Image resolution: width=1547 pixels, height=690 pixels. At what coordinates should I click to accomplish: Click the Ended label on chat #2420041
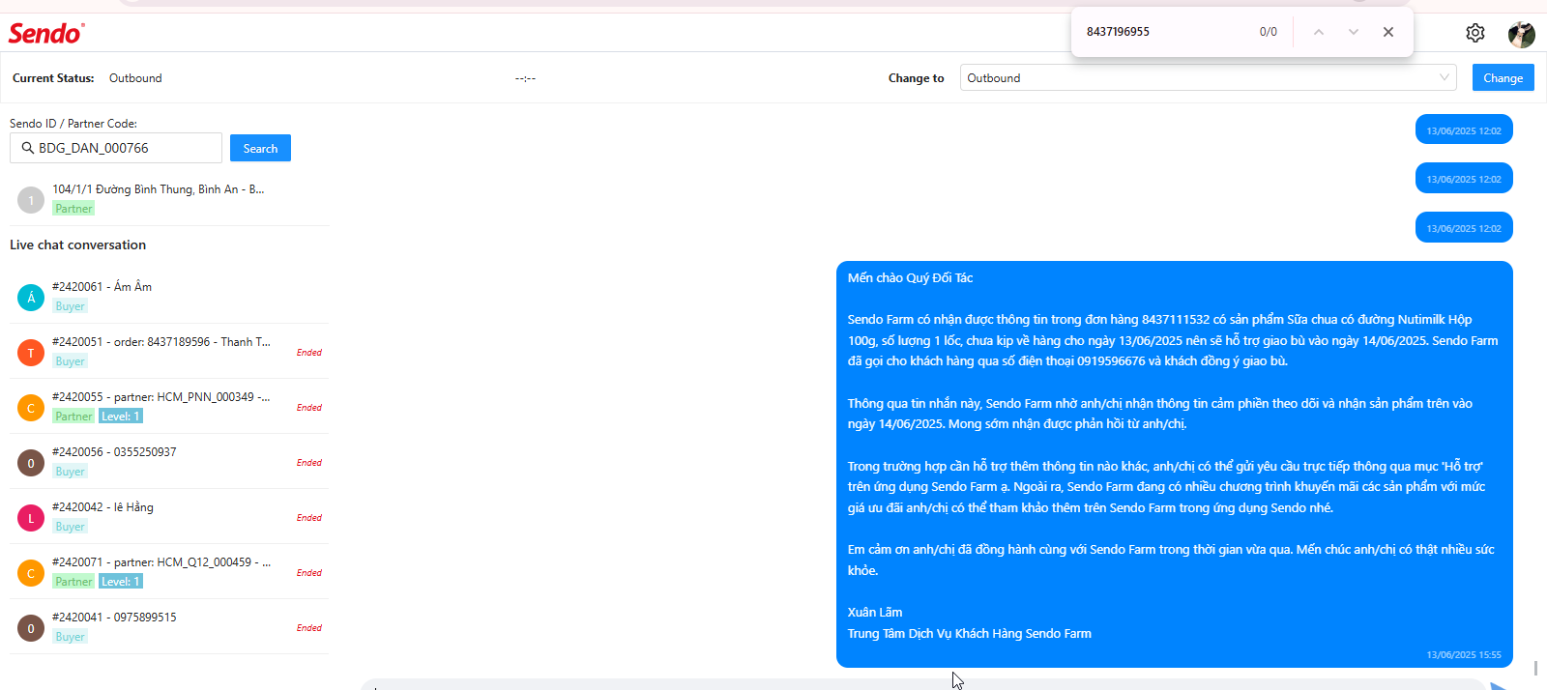point(309,628)
